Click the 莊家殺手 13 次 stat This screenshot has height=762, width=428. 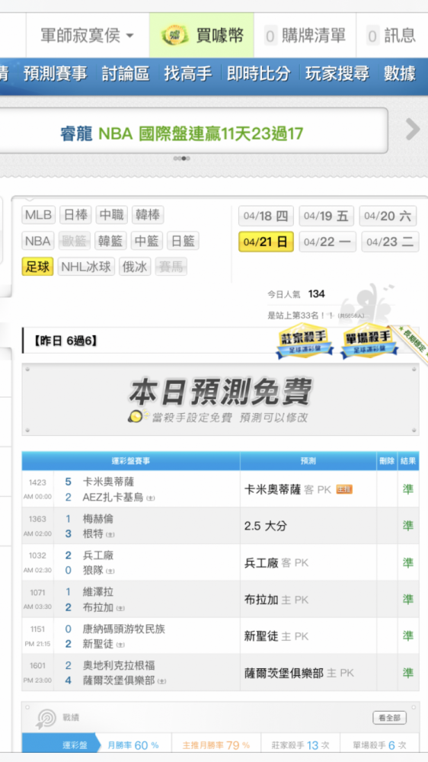[x=302, y=745]
